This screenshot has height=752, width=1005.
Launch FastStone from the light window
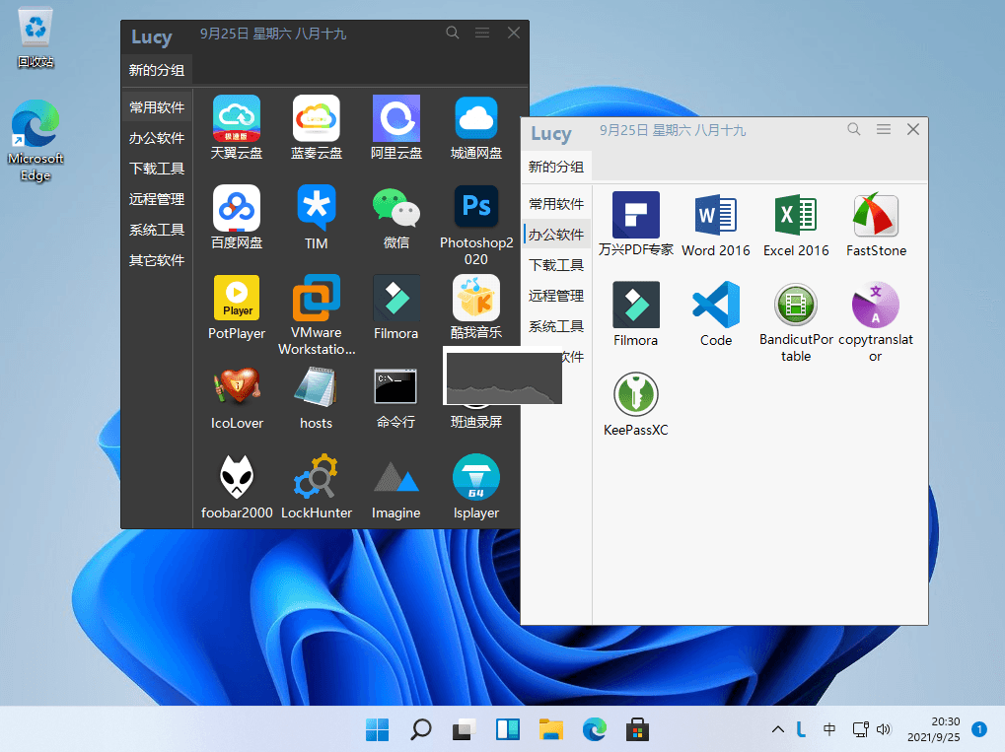(876, 216)
